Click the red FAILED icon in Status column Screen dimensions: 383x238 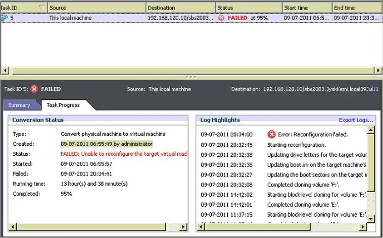pos(221,18)
